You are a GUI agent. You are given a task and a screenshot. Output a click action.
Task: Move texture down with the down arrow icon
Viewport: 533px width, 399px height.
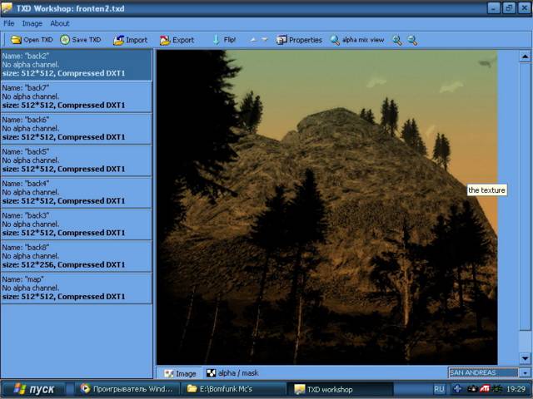click(x=265, y=40)
